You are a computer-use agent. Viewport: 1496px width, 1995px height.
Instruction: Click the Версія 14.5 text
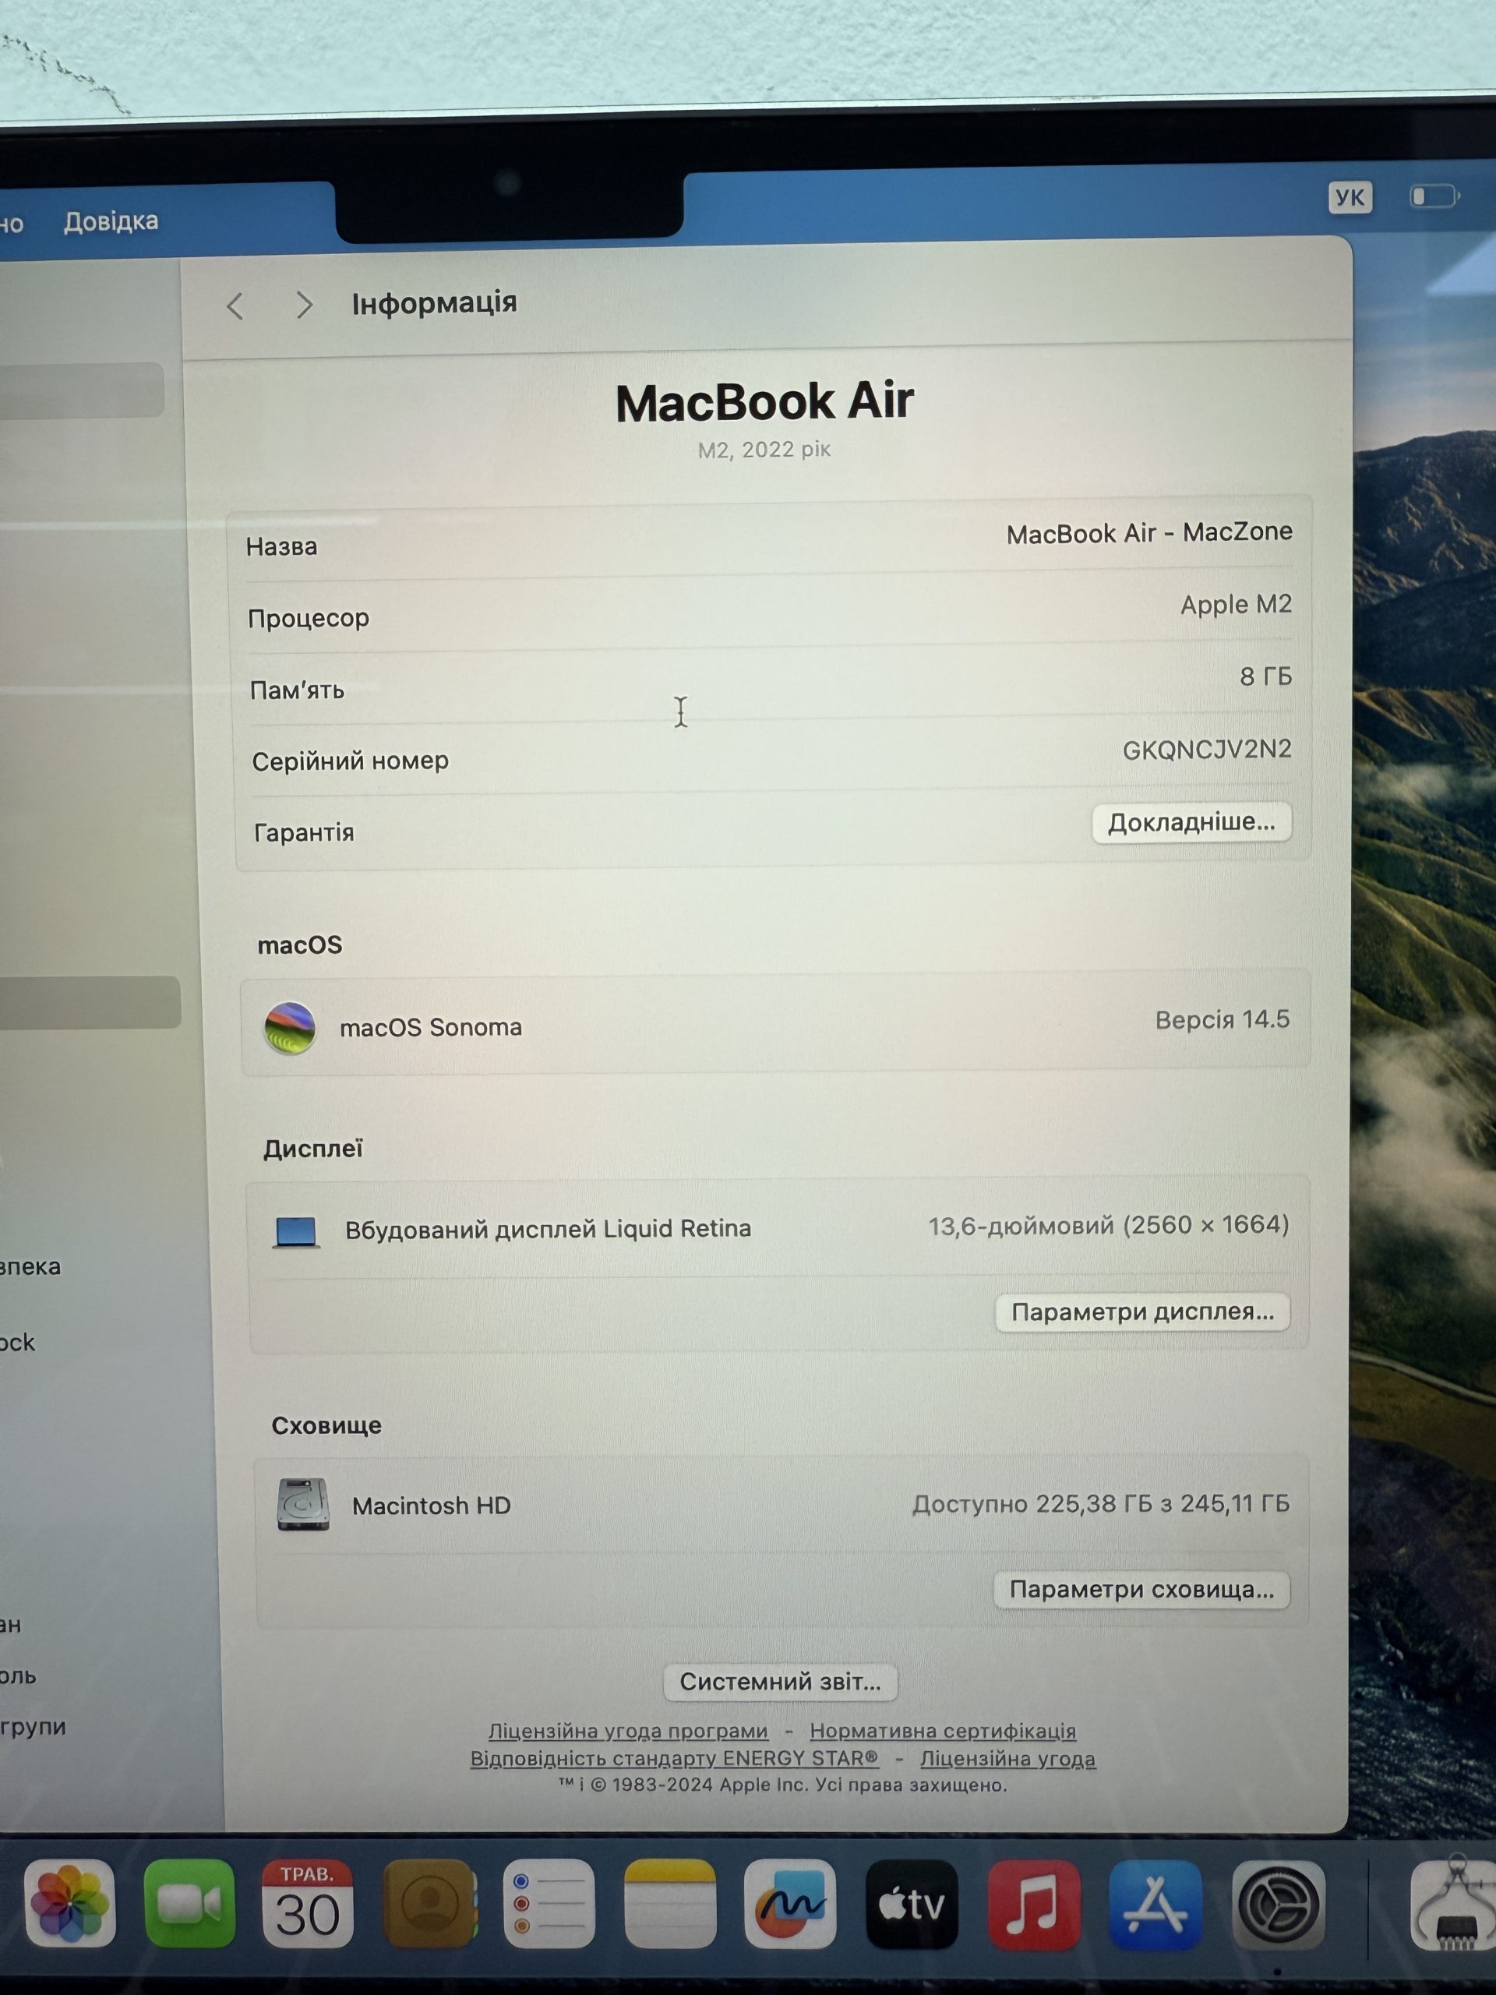click(1222, 1020)
